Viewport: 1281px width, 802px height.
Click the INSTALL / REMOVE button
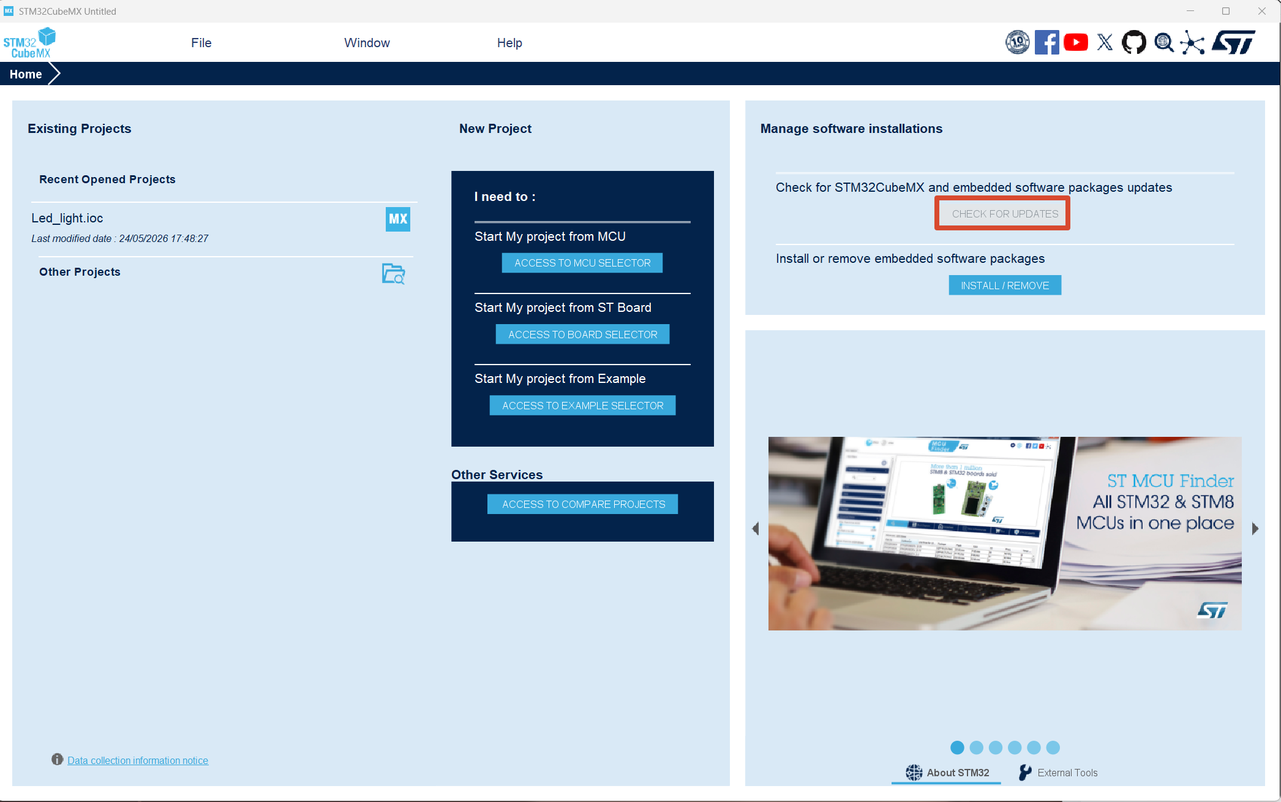coord(1005,286)
